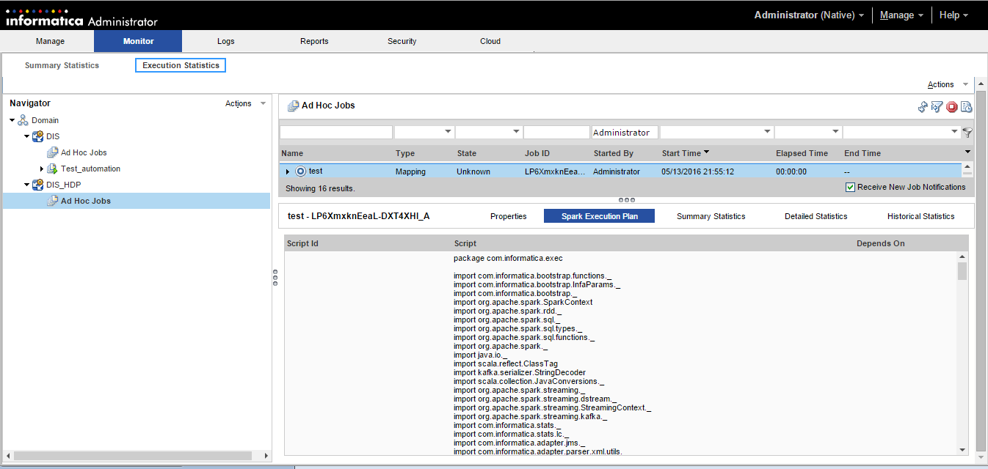Select Test_automation in Navigator tree

90,169
